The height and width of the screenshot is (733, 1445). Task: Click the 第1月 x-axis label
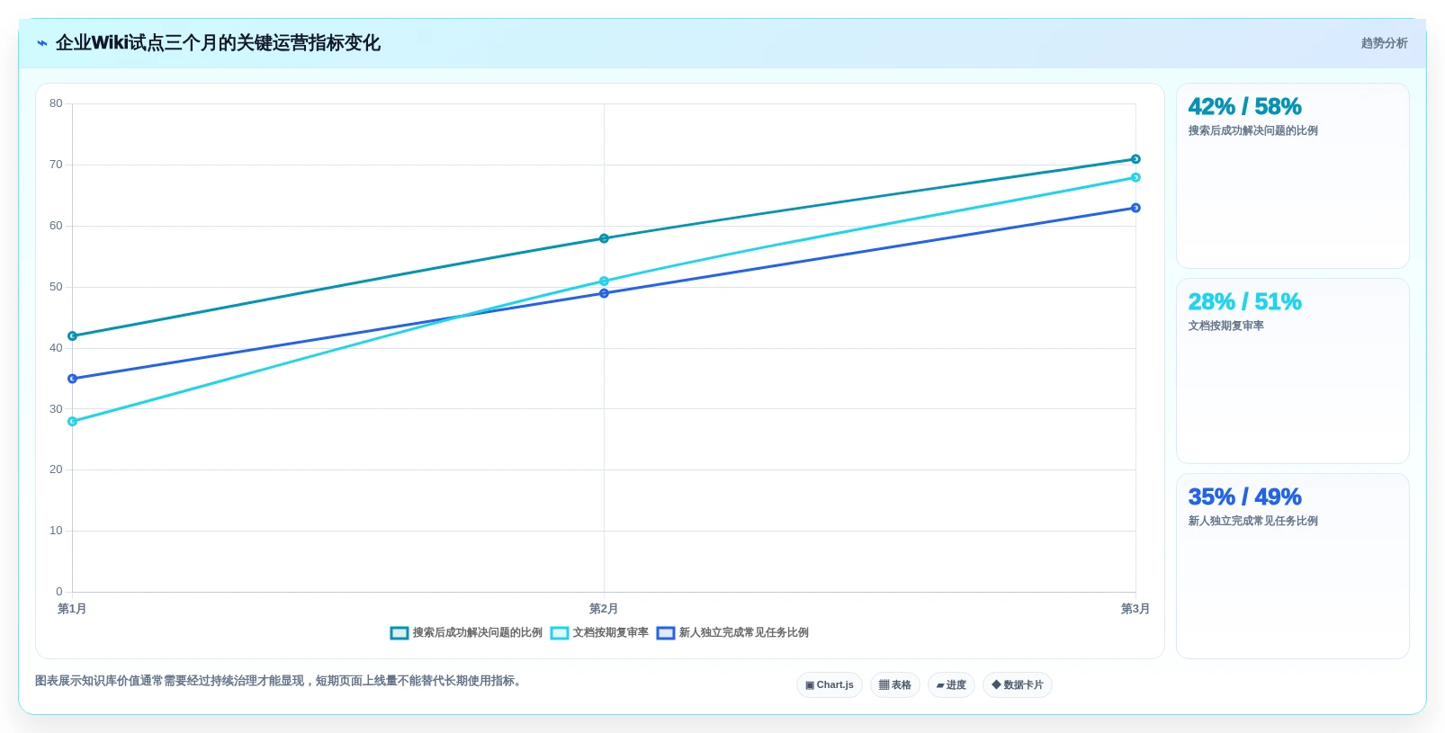point(72,609)
